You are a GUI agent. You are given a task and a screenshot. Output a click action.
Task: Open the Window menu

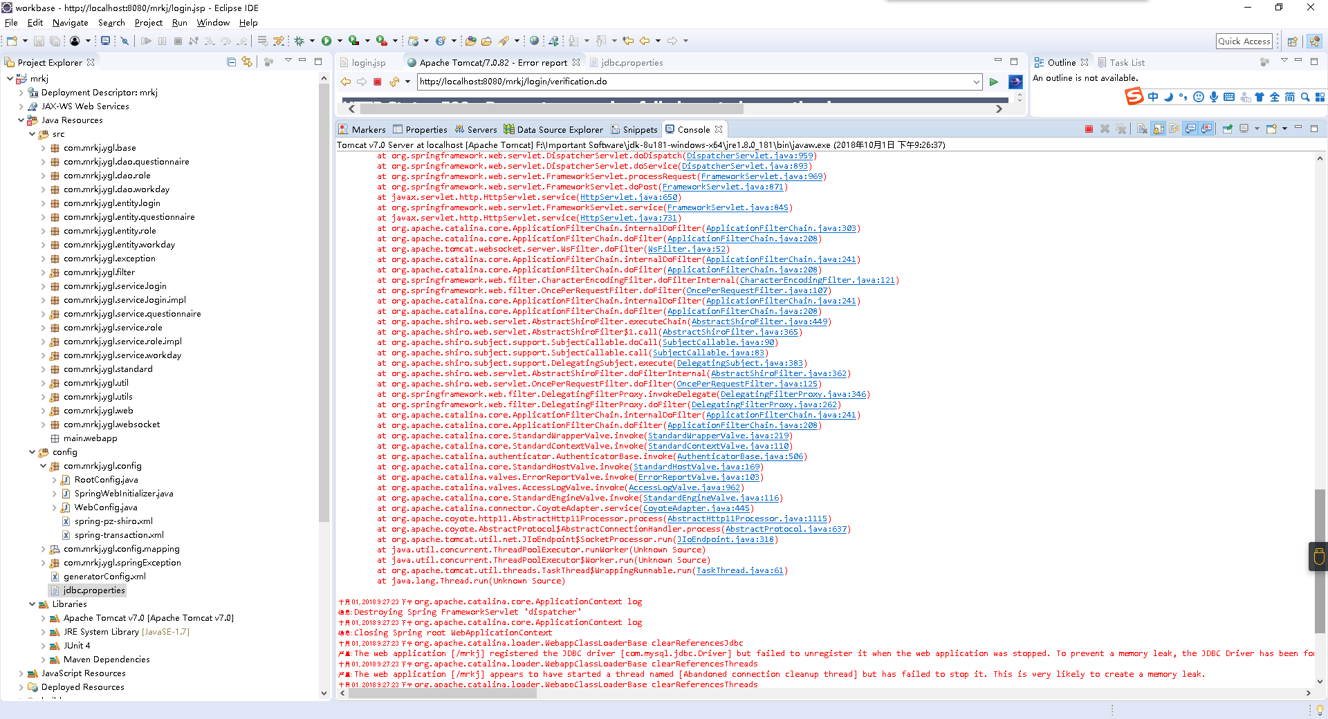pos(213,23)
